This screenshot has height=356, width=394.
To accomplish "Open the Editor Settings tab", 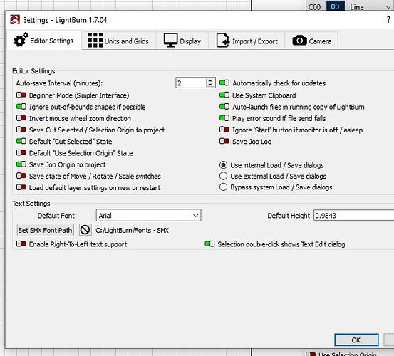I will (x=44, y=41).
